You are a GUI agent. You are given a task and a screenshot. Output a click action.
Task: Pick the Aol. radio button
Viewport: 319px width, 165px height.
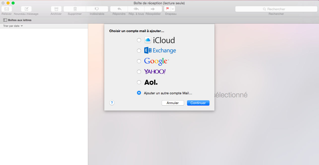coord(139,82)
